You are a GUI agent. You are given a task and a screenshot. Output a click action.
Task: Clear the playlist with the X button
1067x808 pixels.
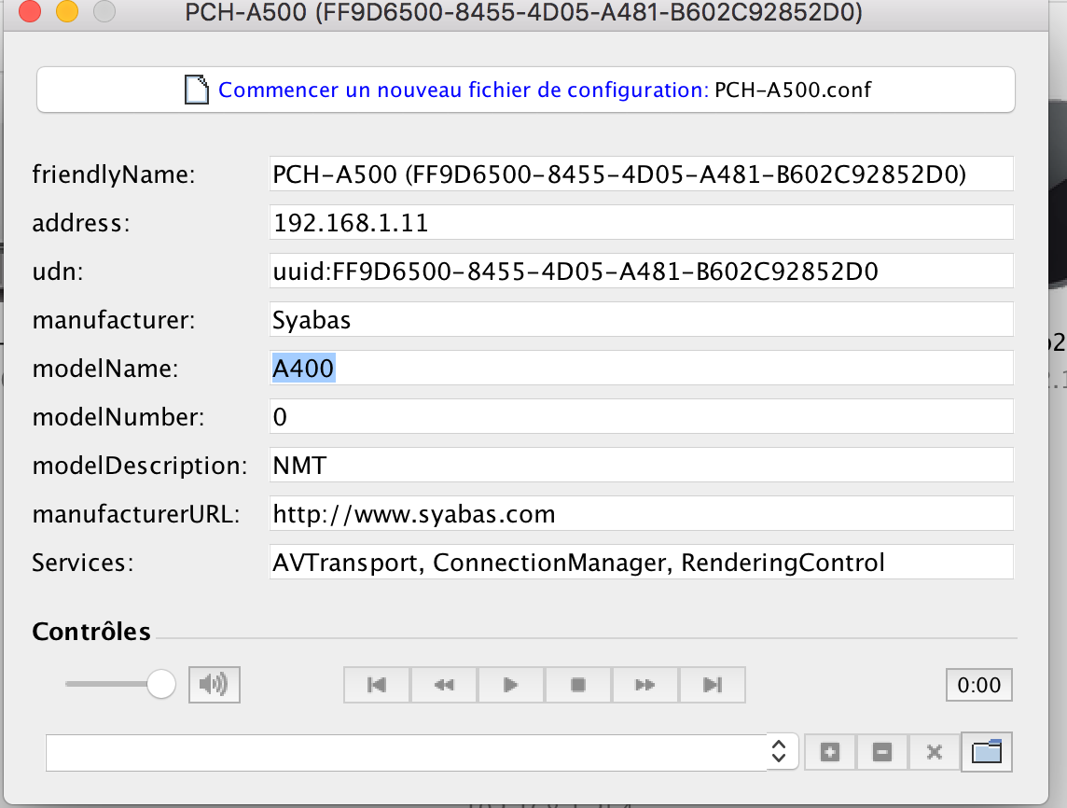935,752
